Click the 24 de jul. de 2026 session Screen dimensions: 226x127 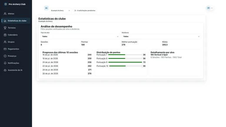pos(67,70)
